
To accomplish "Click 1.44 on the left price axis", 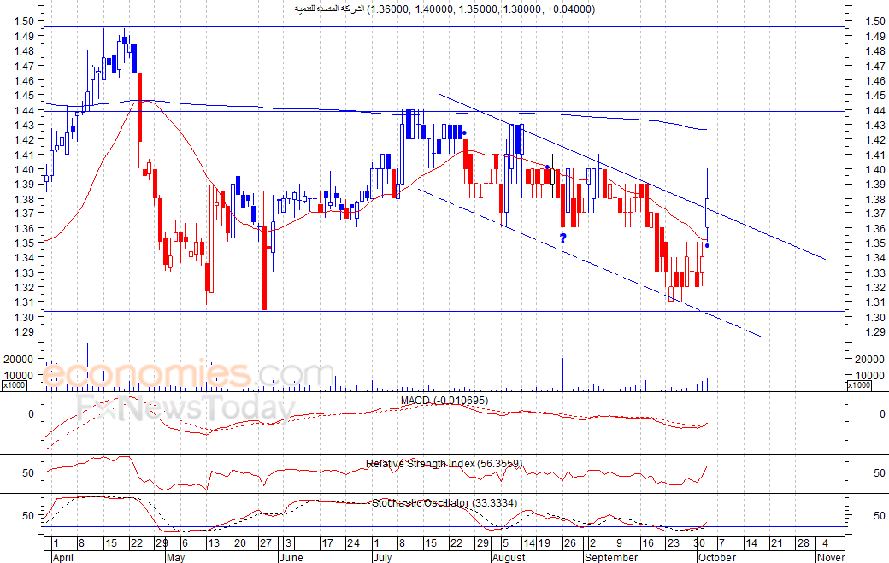I will pos(25,110).
